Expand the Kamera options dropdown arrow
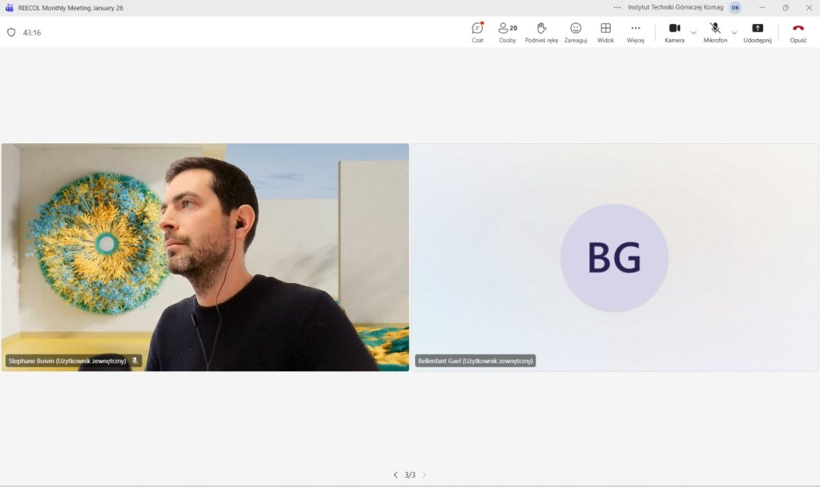820x487 pixels. coord(693,33)
